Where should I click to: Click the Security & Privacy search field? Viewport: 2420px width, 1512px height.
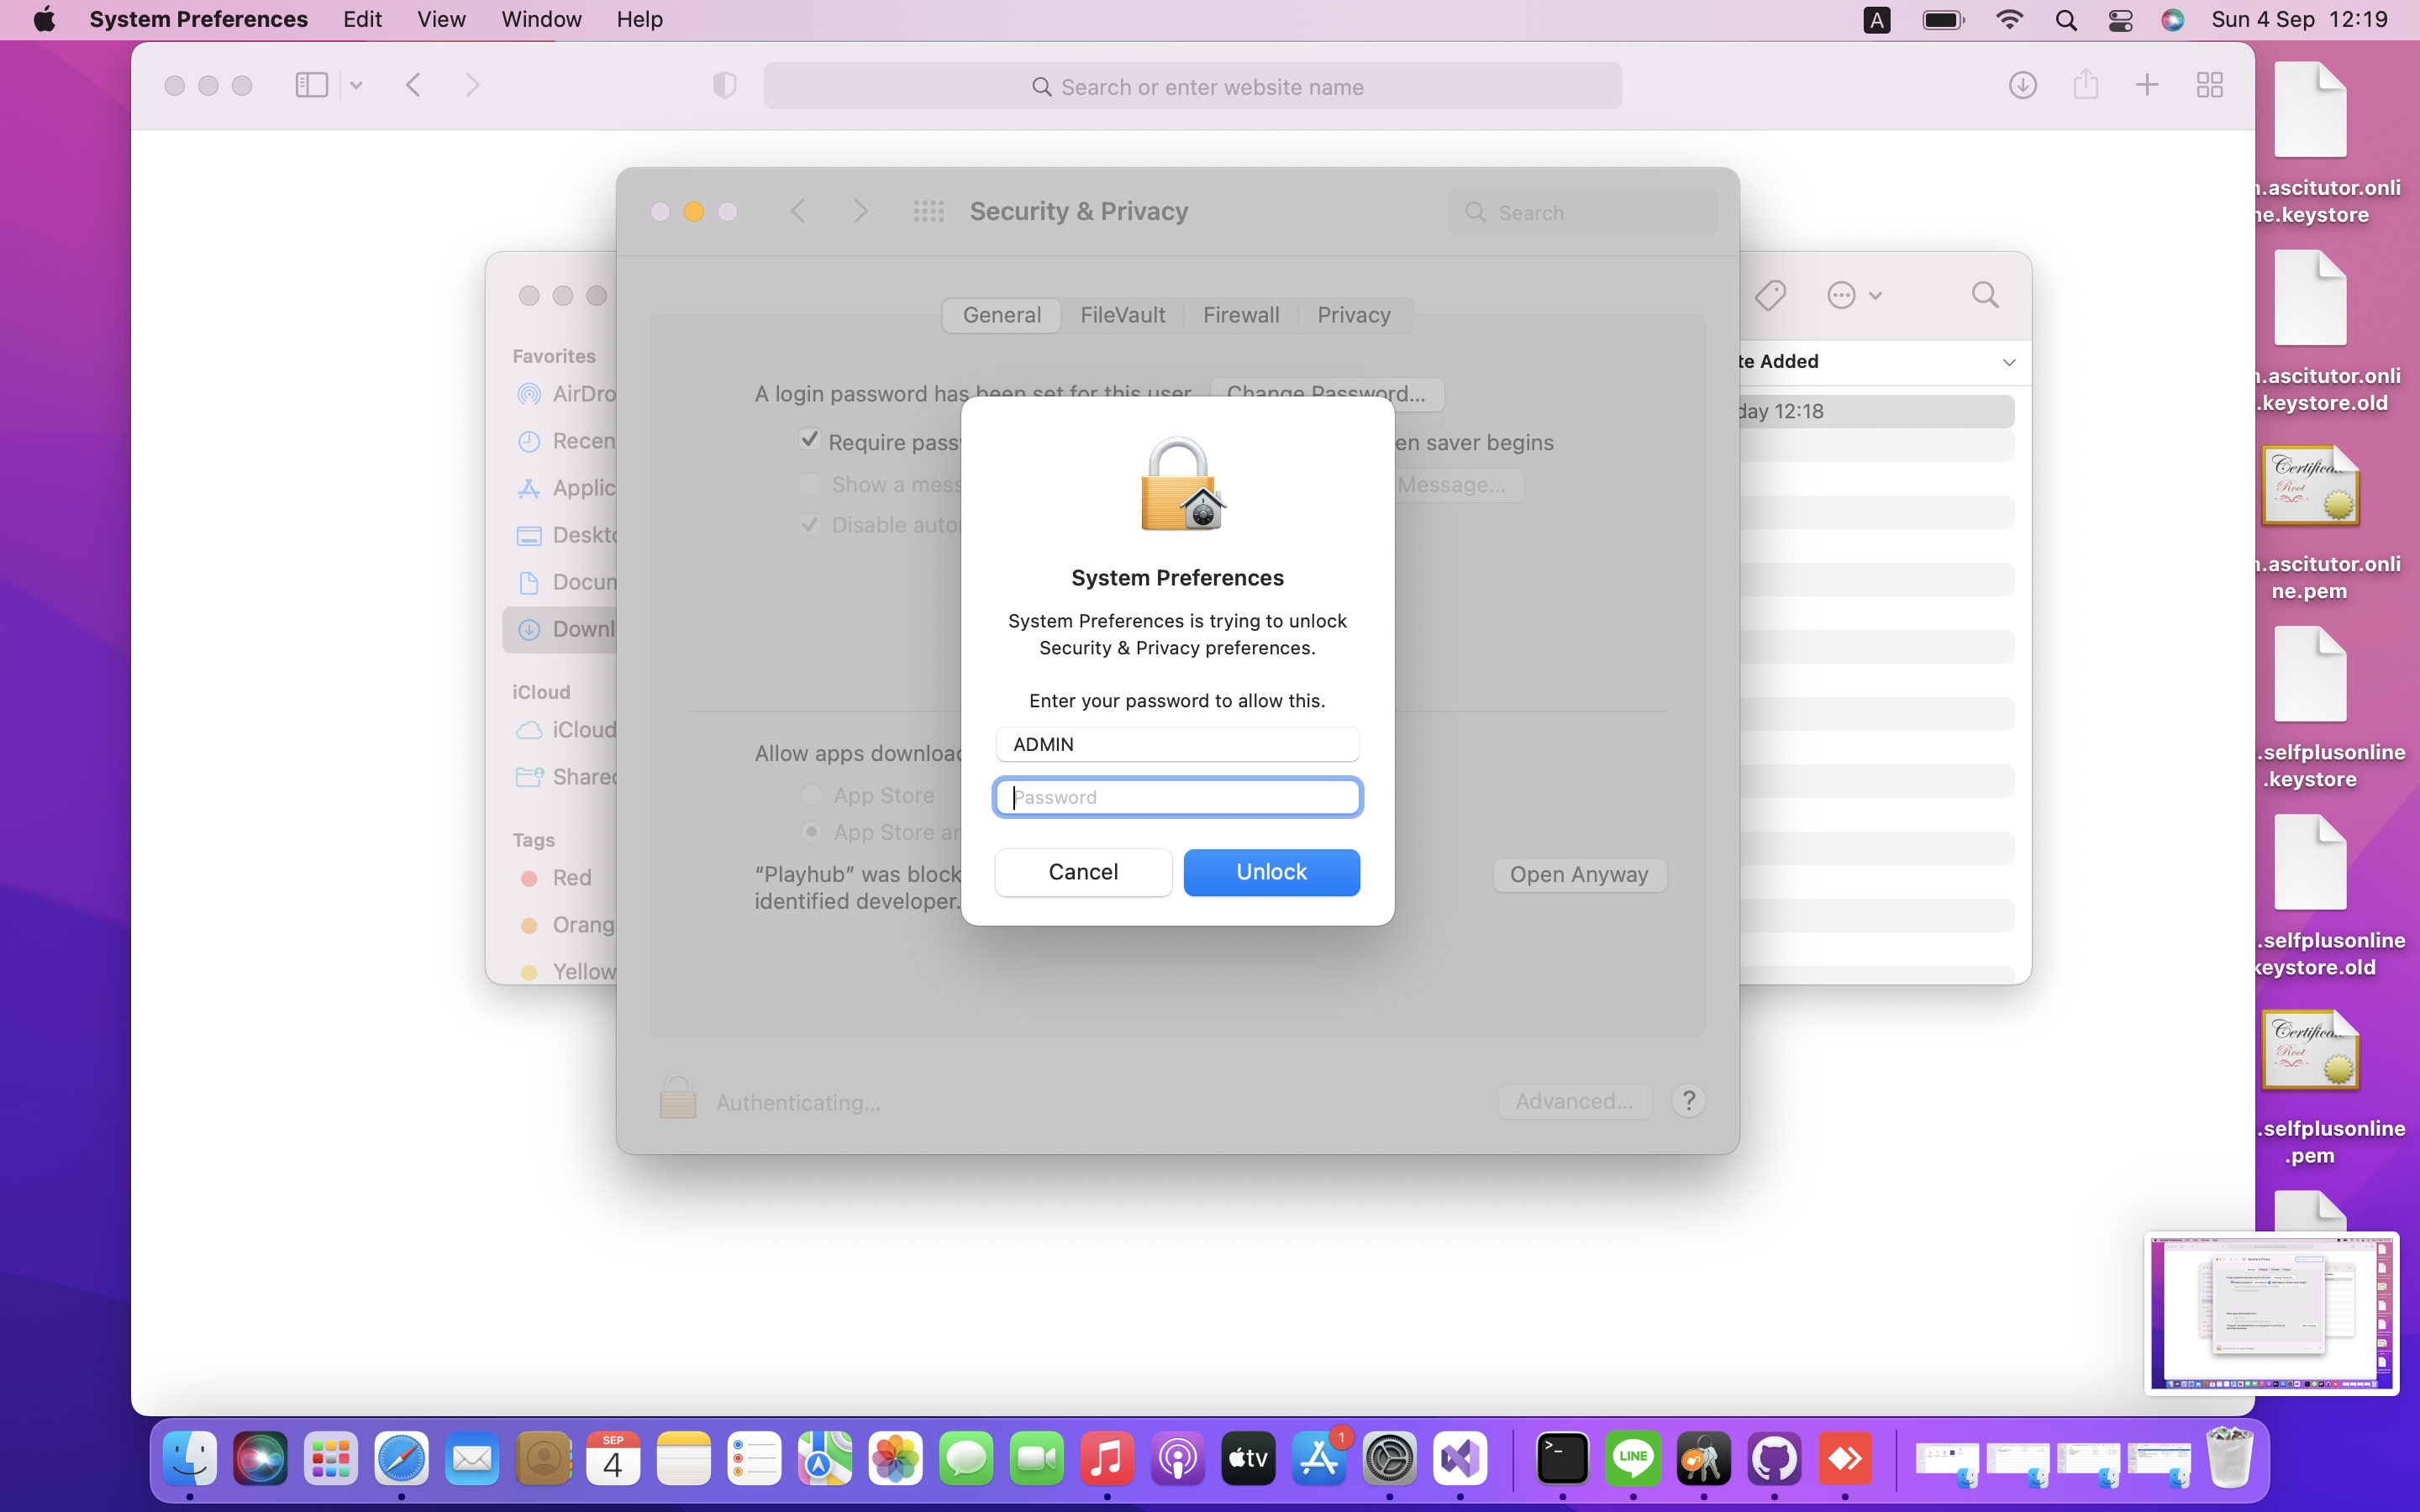point(1582,212)
